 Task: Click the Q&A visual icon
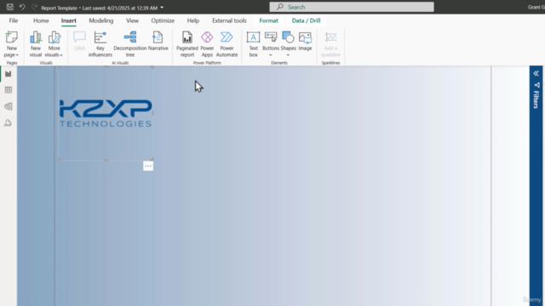[79, 41]
